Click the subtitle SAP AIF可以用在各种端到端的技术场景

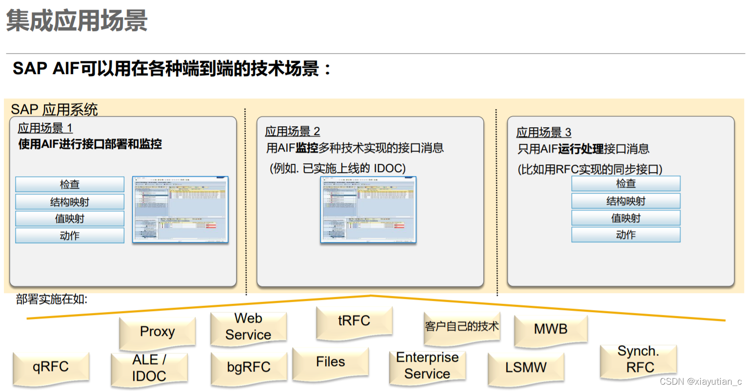pos(172,68)
